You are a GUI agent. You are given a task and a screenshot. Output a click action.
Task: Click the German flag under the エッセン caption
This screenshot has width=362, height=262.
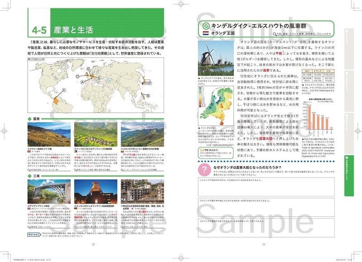coord(76,209)
